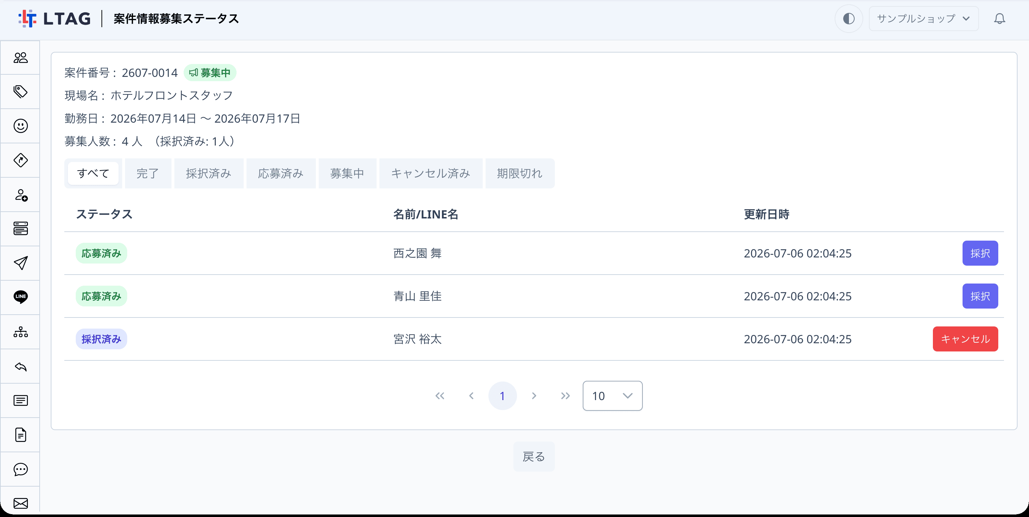The height and width of the screenshot is (517, 1029).
Task: Click キャンセル for 宮沢 裕太
Action: pyautogui.click(x=965, y=339)
